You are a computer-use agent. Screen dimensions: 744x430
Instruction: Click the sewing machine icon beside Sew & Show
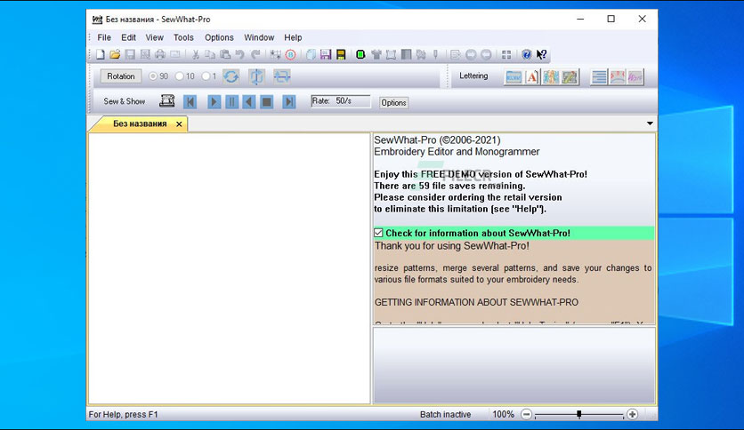[x=166, y=101]
